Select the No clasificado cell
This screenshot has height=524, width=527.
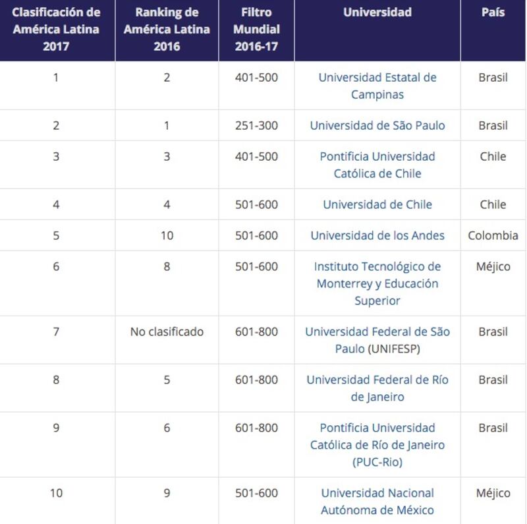(x=167, y=332)
